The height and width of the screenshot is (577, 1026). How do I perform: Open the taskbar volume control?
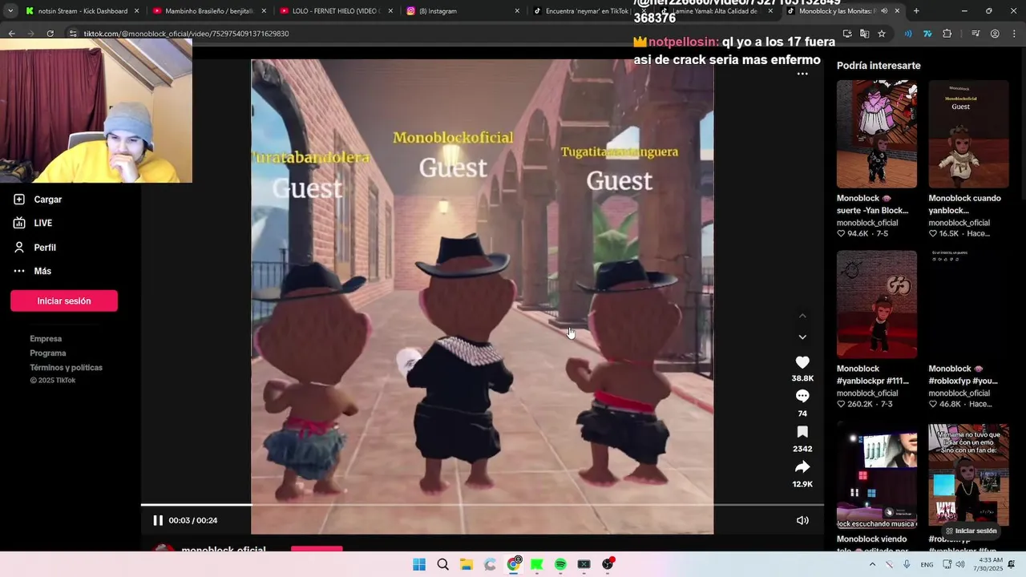point(960,564)
